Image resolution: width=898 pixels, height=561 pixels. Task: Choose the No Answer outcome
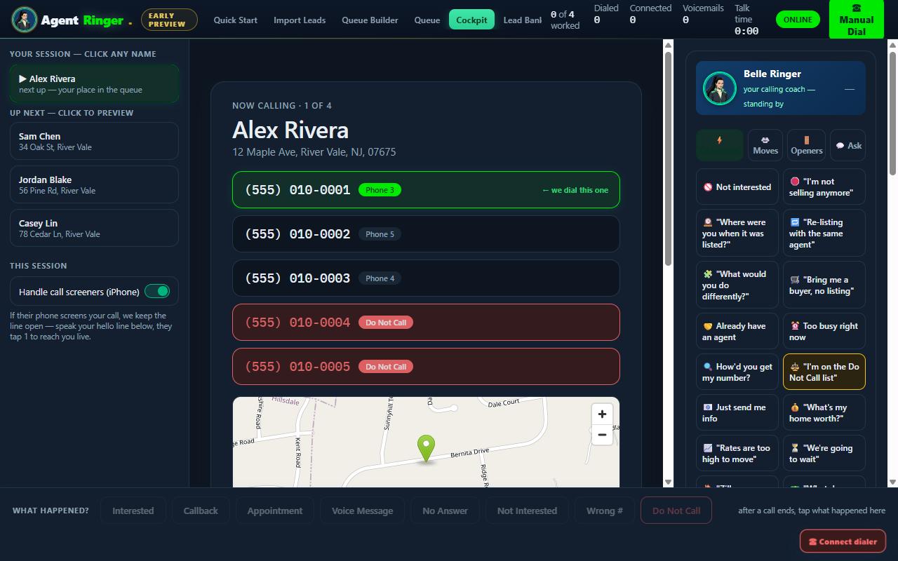tap(445, 511)
